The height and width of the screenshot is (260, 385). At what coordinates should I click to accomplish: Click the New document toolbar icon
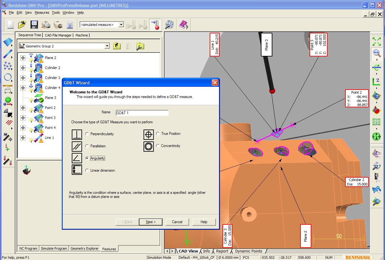11,25
